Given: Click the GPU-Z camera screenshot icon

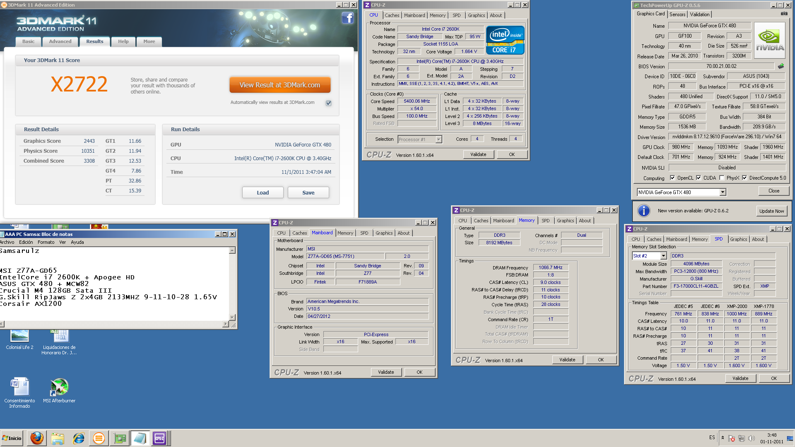Looking at the screenshot, I should 784,14.
